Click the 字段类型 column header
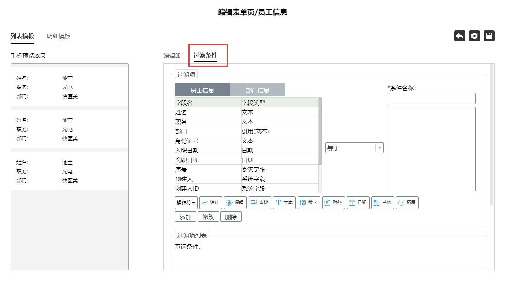514x284 pixels. click(x=280, y=103)
